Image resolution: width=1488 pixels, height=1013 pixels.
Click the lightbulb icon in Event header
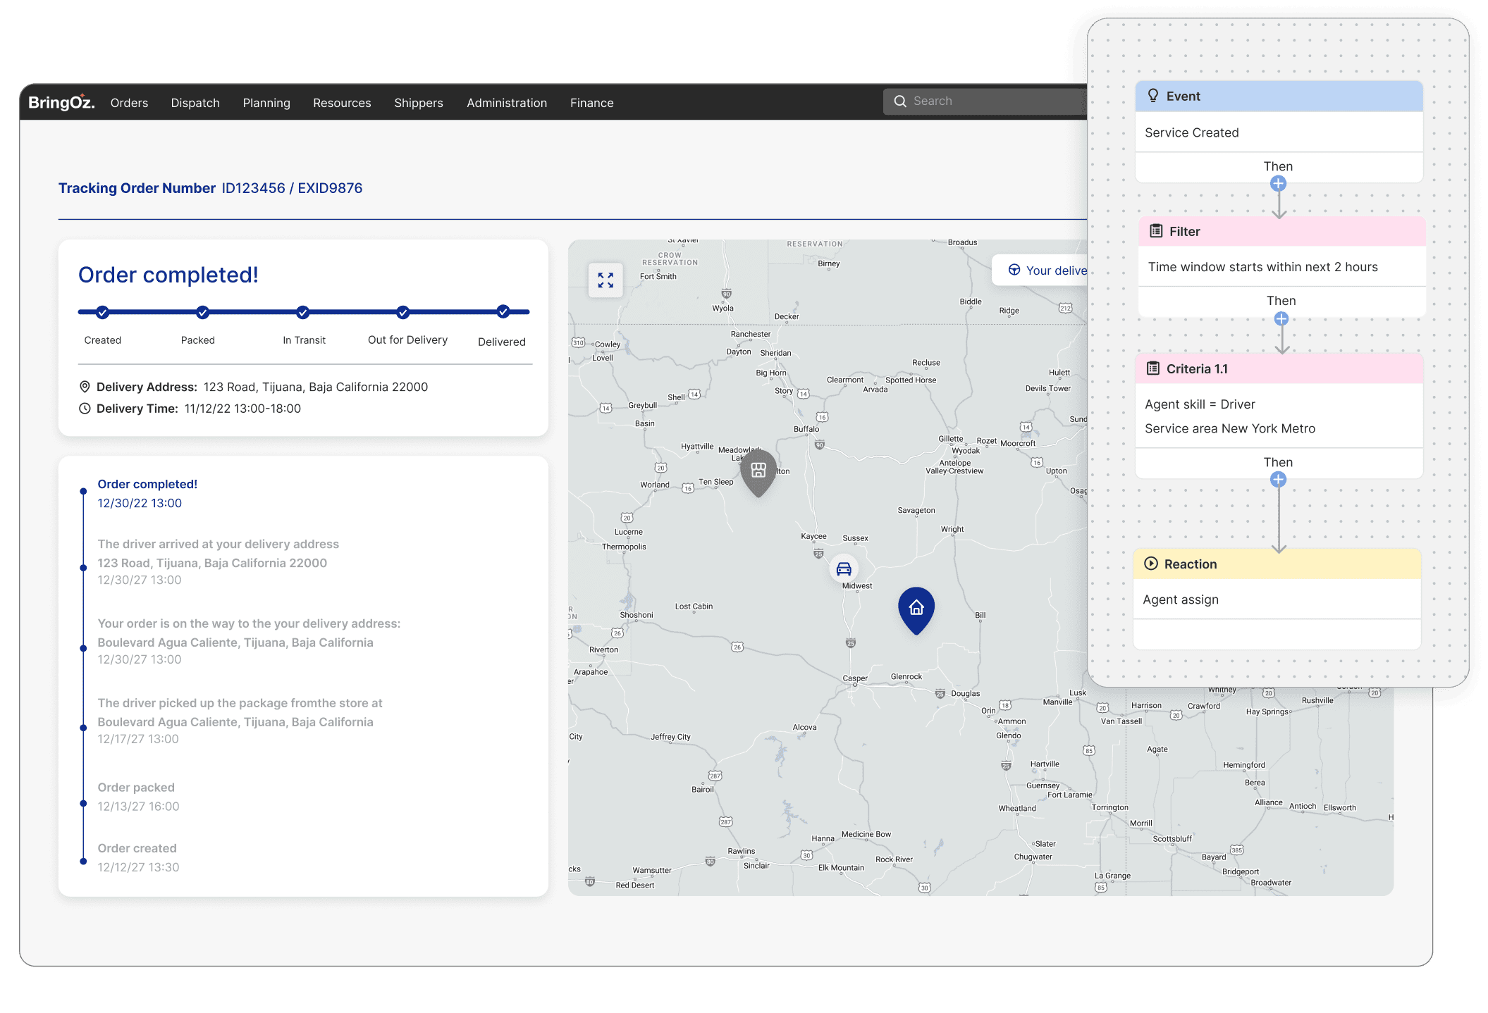point(1153,96)
